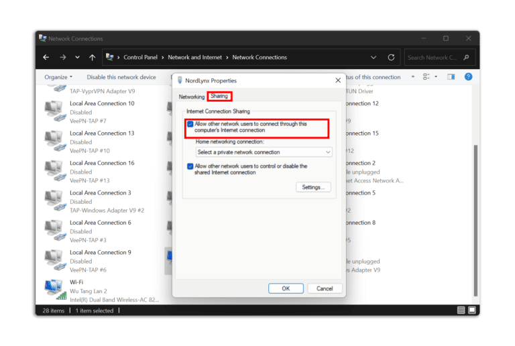Open the view options dropdown arrow
The width and height of the screenshot is (515, 346).
[436, 77]
